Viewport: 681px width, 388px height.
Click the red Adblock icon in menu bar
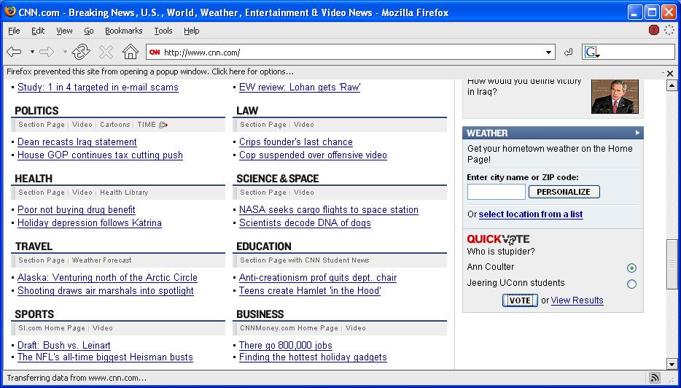[654, 31]
